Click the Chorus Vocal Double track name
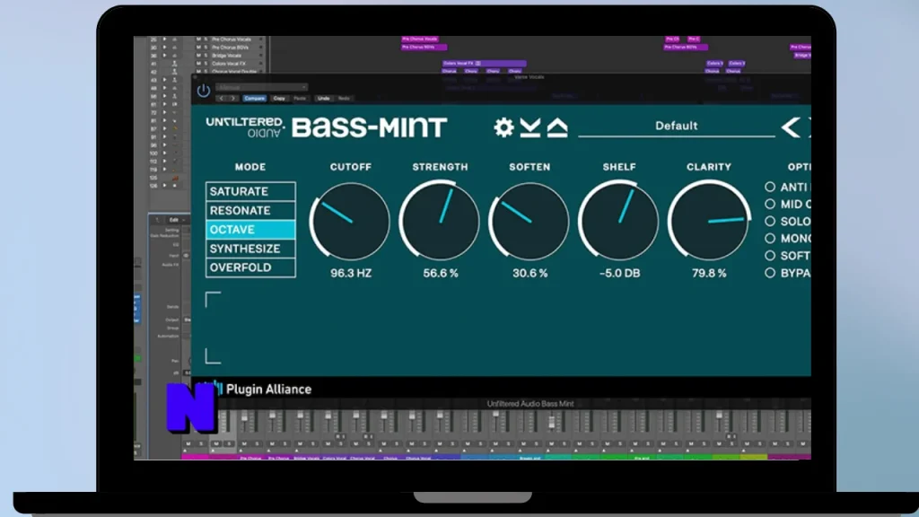919x517 pixels. click(234, 72)
